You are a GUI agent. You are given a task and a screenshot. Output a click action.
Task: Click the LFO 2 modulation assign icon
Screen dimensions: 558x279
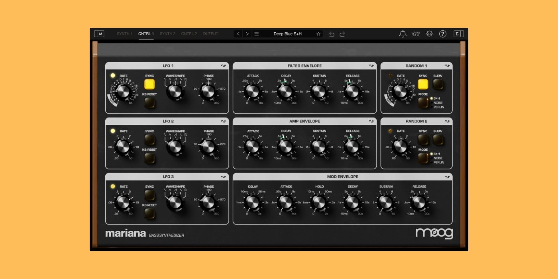pyautogui.click(x=224, y=121)
